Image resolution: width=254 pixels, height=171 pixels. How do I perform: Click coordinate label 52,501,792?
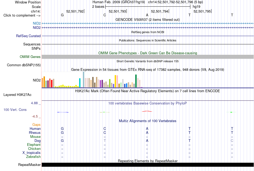pos(75,11)
